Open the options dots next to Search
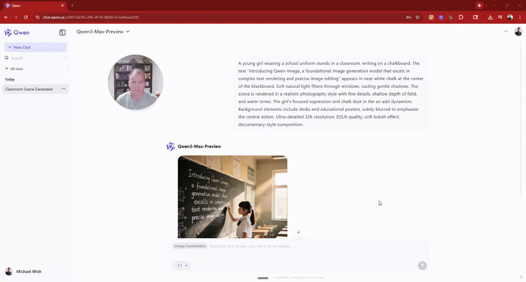 click(x=65, y=57)
